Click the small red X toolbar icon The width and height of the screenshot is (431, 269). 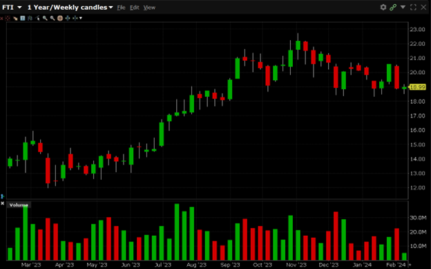[1, 19]
